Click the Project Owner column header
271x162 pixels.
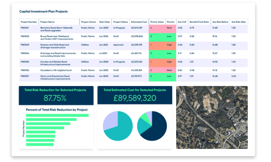pyautogui.click(x=88, y=22)
